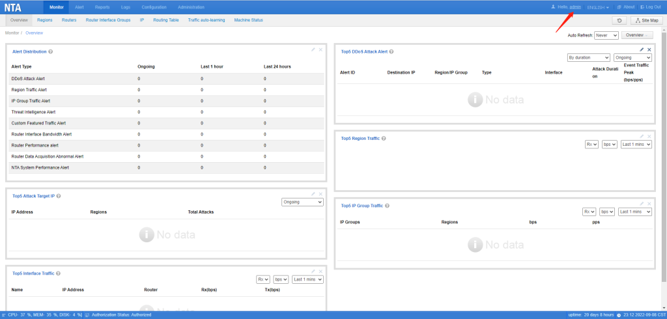Click the authorization status icon

(x=87, y=315)
